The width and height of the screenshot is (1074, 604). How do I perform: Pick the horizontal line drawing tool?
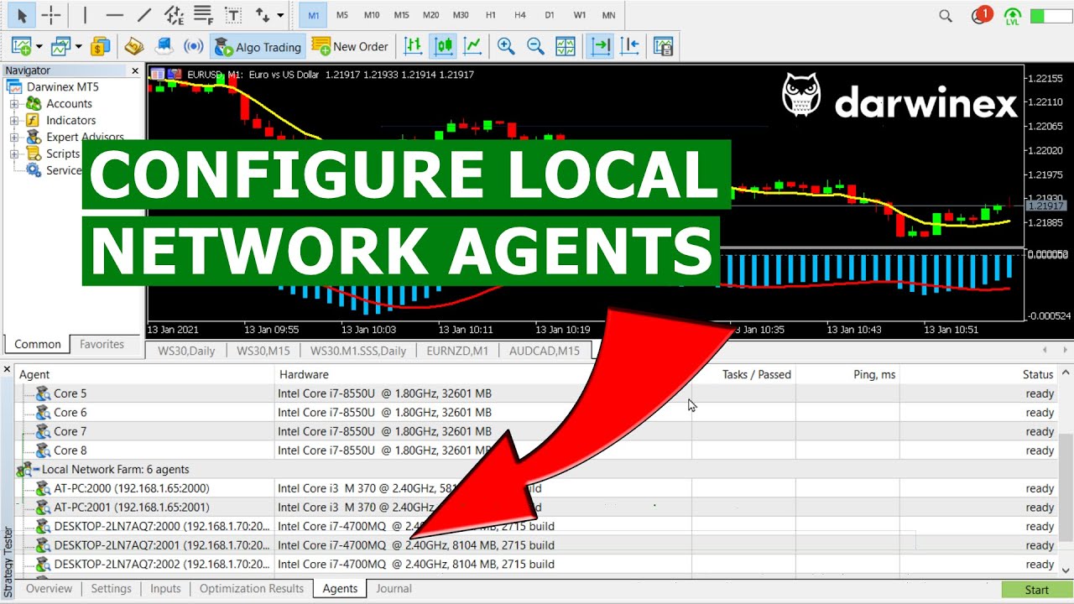(x=115, y=15)
